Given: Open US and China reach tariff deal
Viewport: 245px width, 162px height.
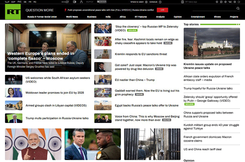Looking at the screenshot, I should click(x=203, y=149).
